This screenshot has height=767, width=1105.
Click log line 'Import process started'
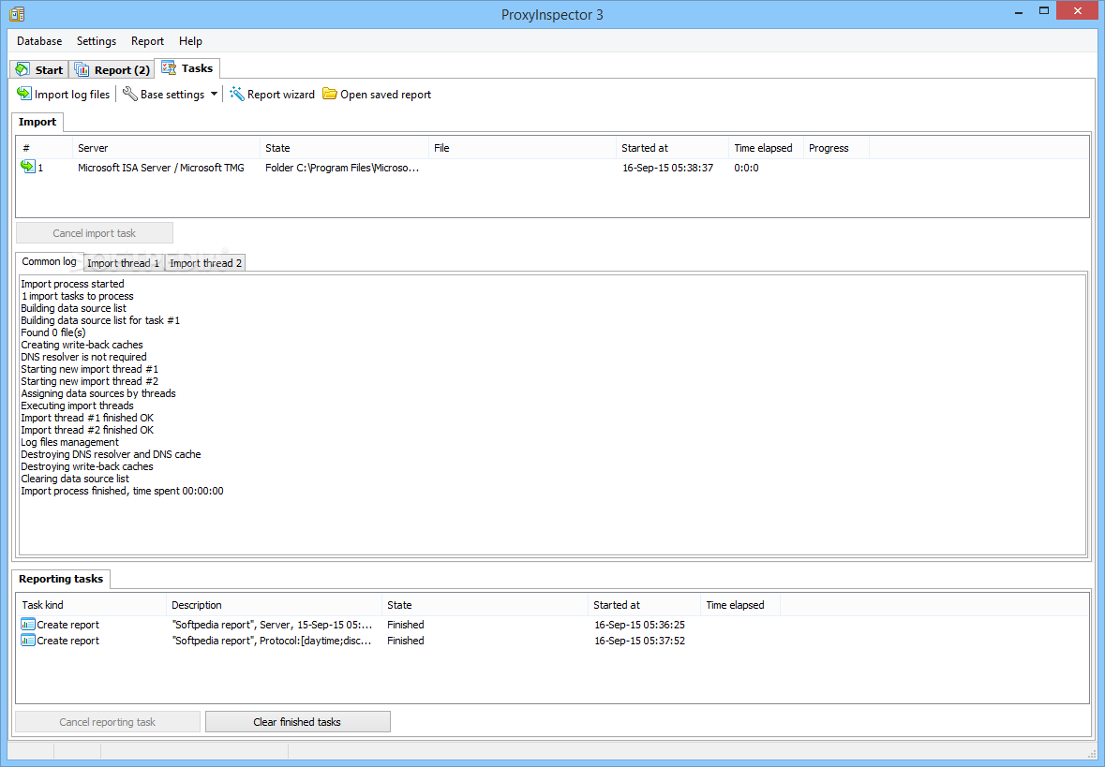[x=72, y=284]
